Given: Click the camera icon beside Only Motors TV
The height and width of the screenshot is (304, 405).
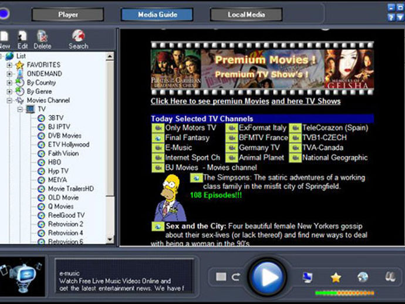Looking at the screenshot, I should [x=158, y=128].
